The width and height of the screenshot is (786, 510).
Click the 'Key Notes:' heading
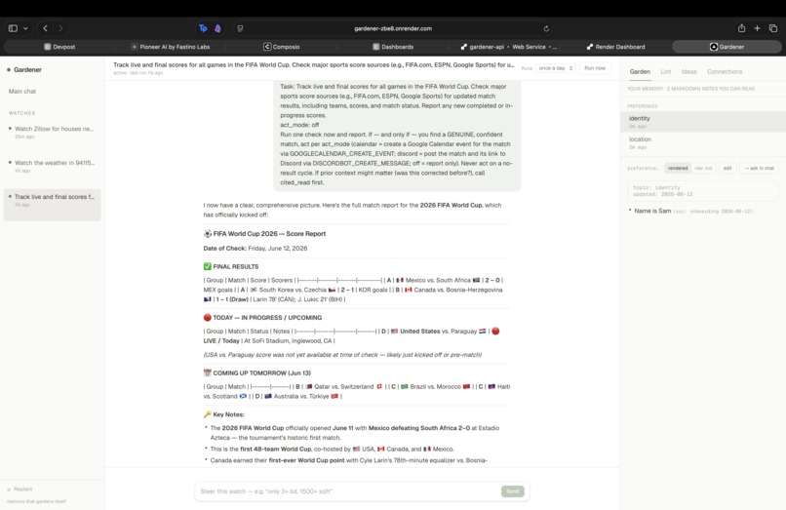pyautogui.click(x=228, y=414)
